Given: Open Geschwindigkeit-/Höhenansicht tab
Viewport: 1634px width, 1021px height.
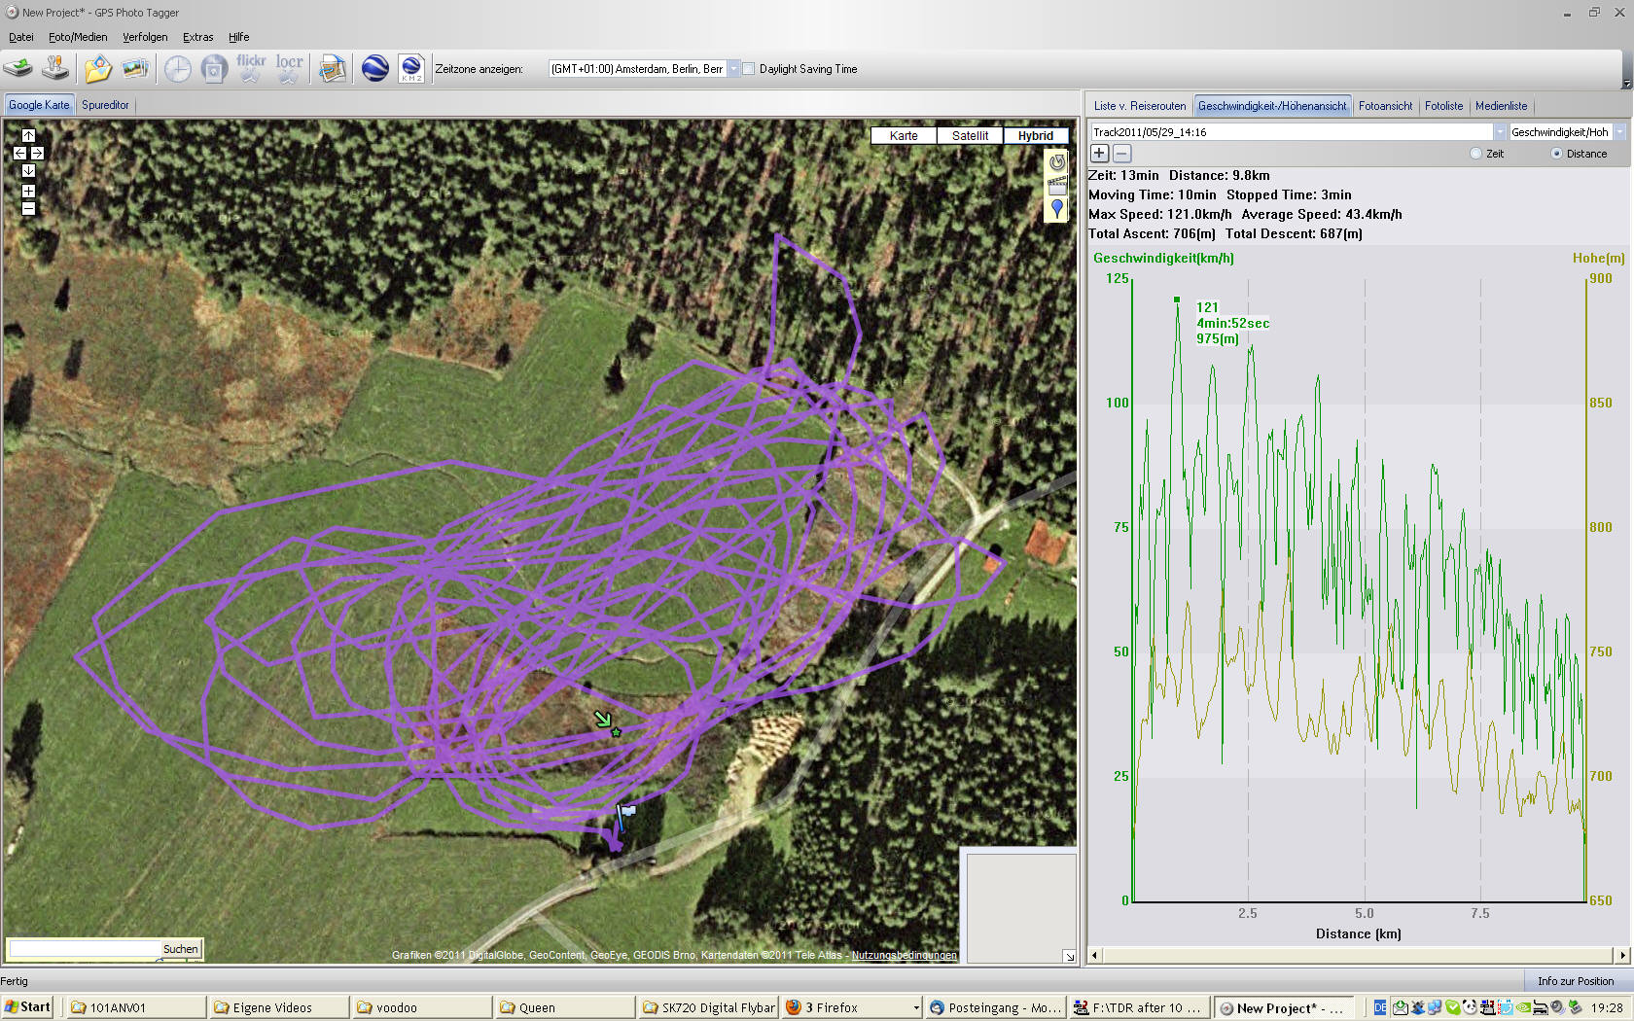Looking at the screenshot, I should [1272, 106].
